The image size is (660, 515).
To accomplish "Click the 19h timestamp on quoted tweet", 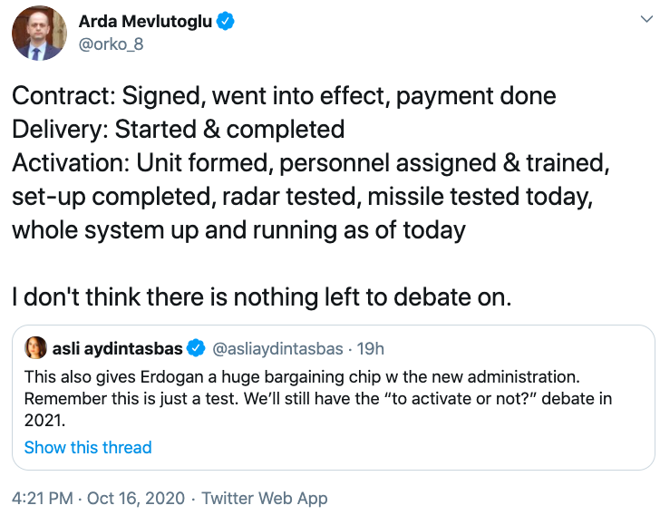I will 371,349.
